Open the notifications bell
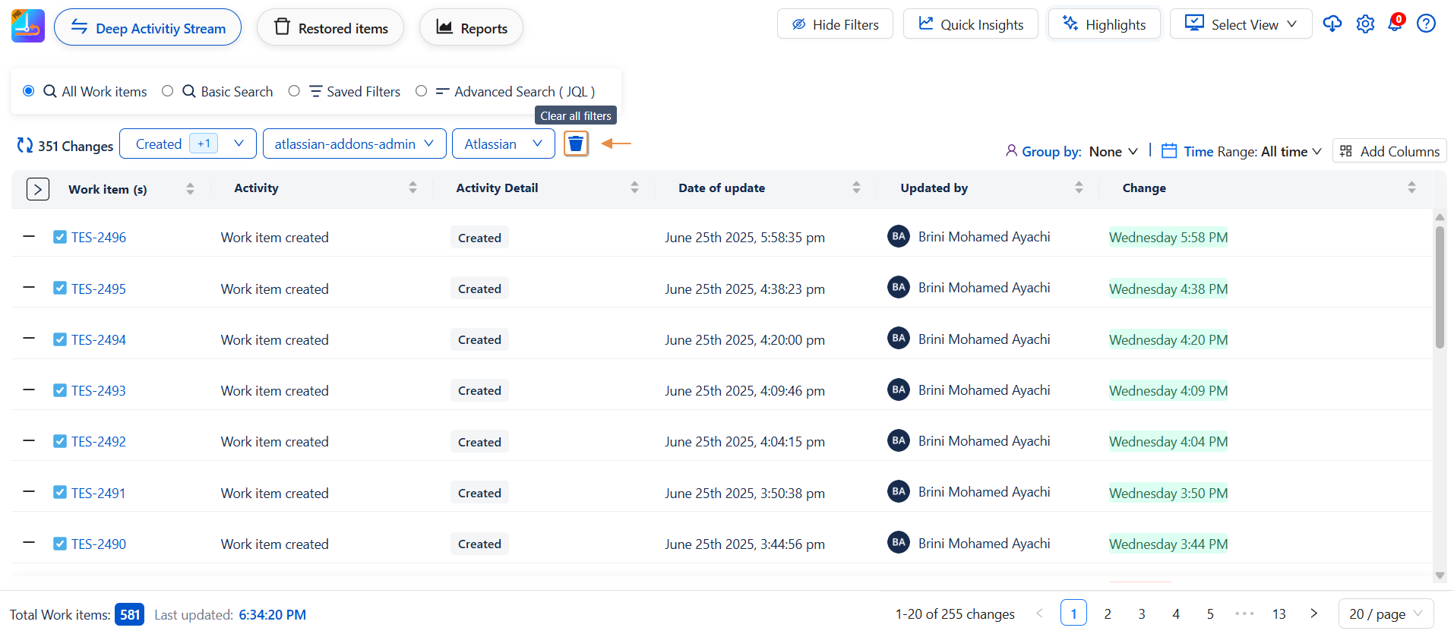This screenshot has height=634, width=1454. (x=1396, y=24)
